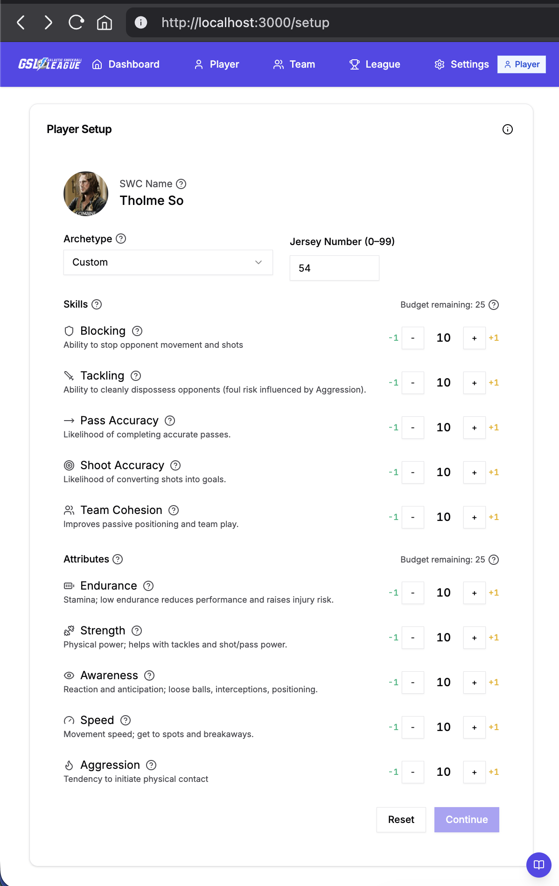Expand the Archetype Custom dropdown
Image resolution: width=559 pixels, height=886 pixels.
tap(168, 262)
